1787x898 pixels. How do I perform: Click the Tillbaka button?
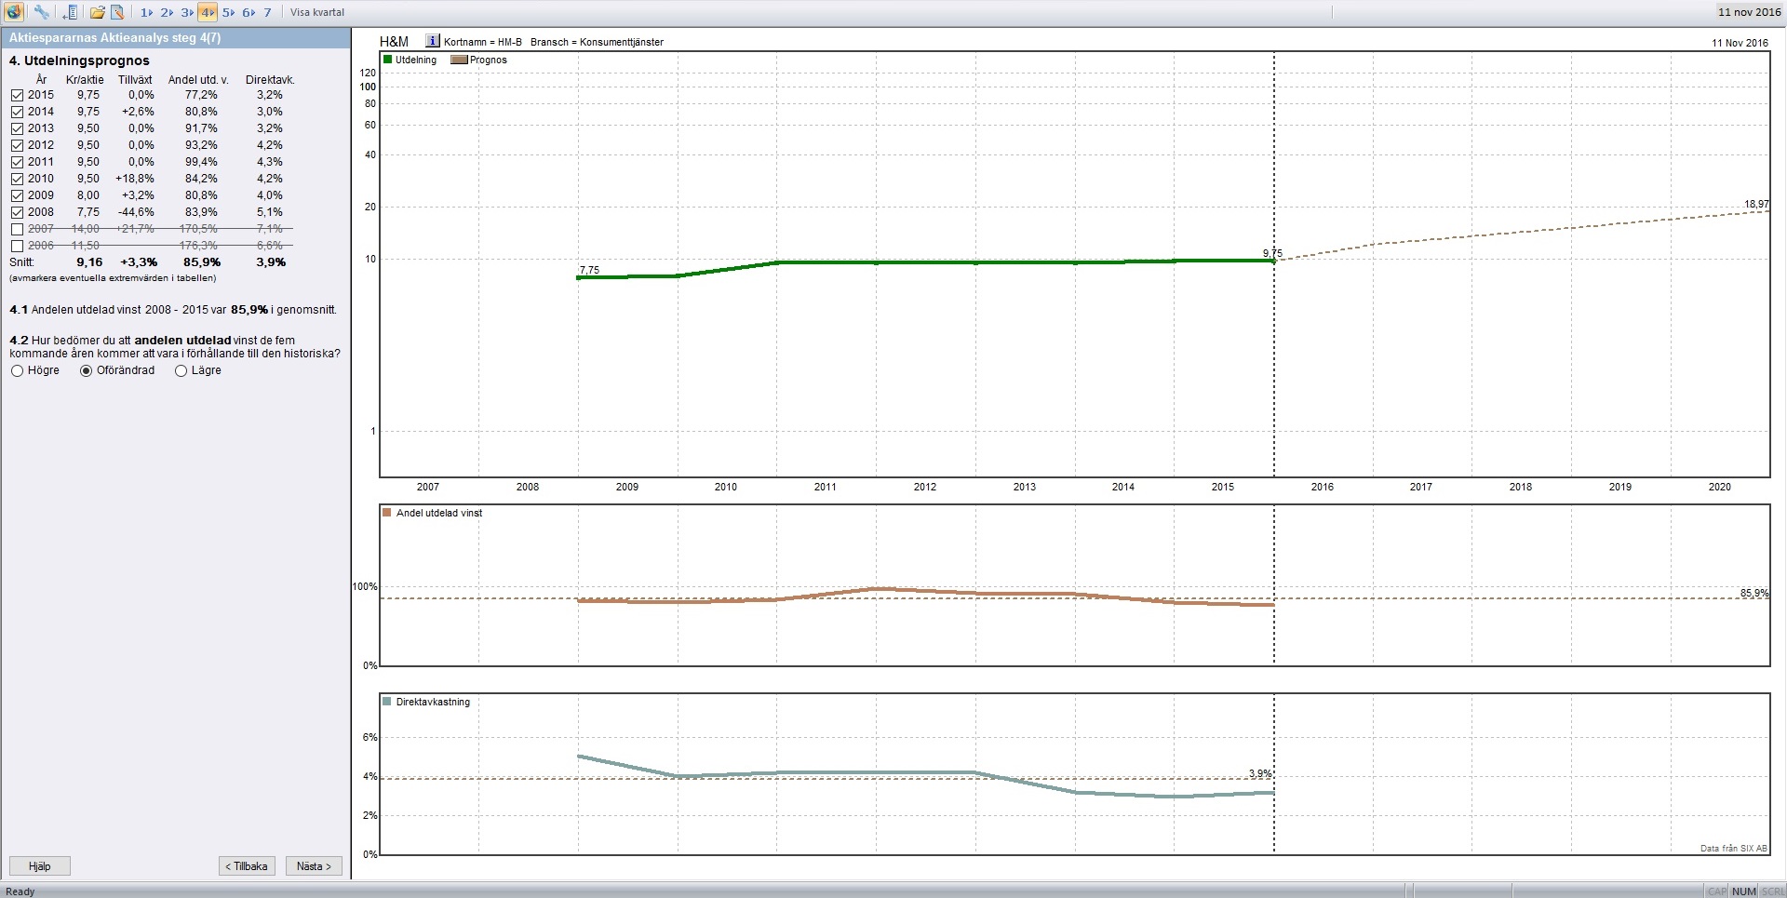247,866
